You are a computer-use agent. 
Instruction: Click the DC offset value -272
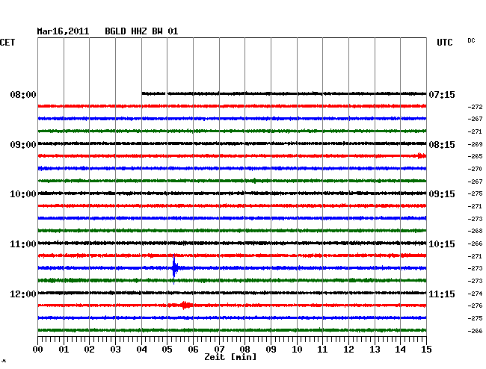476,107
